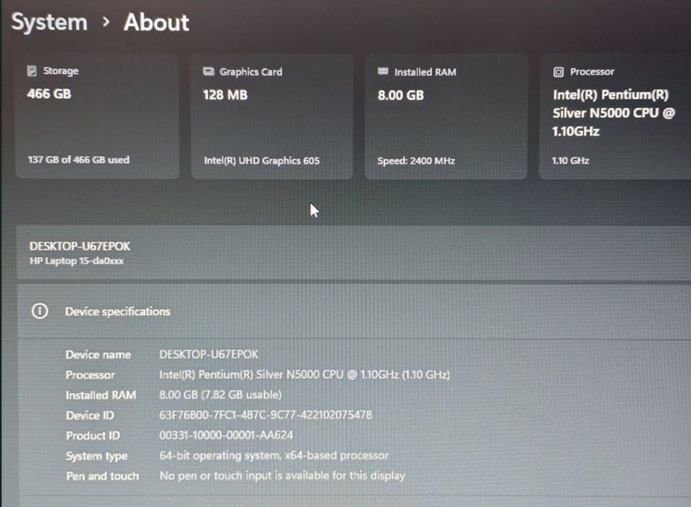Viewport: 691px width, 507px height.
Task: Click the '466 GB' storage value
Action: [x=49, y=94]
